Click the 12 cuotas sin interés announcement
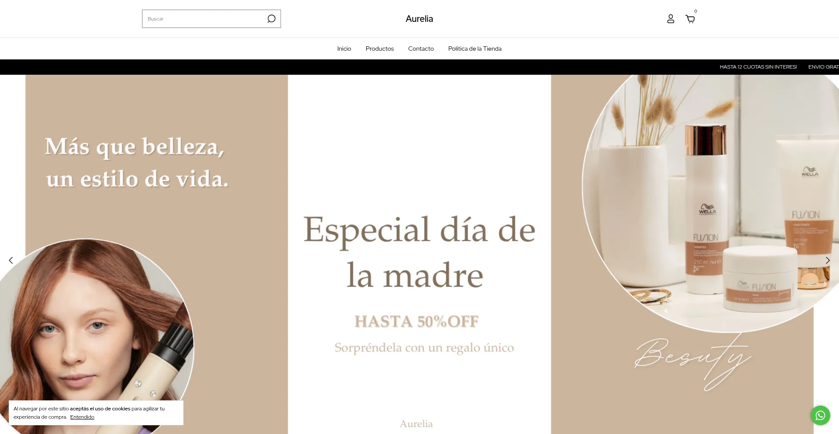 (x=758, y=67)
